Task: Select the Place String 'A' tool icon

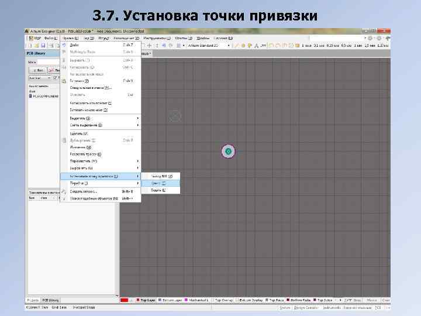Action: click(257, 46)
